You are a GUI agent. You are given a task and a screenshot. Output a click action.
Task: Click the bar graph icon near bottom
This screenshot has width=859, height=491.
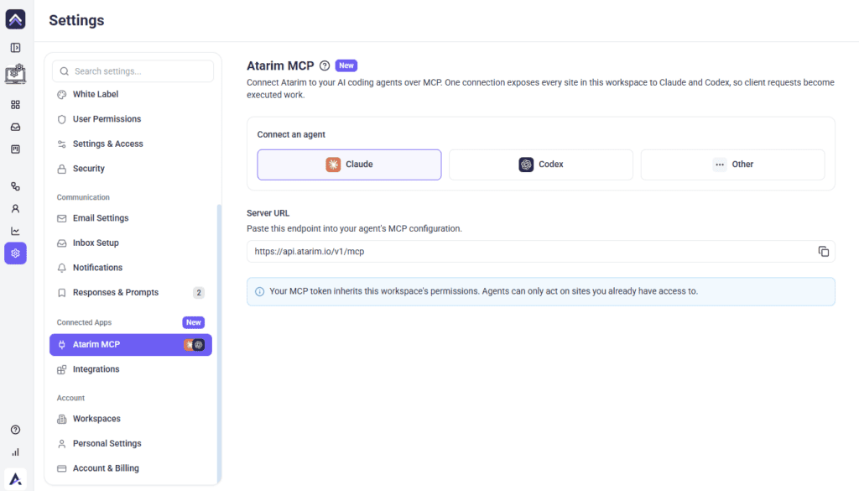[x=15, y=452]
